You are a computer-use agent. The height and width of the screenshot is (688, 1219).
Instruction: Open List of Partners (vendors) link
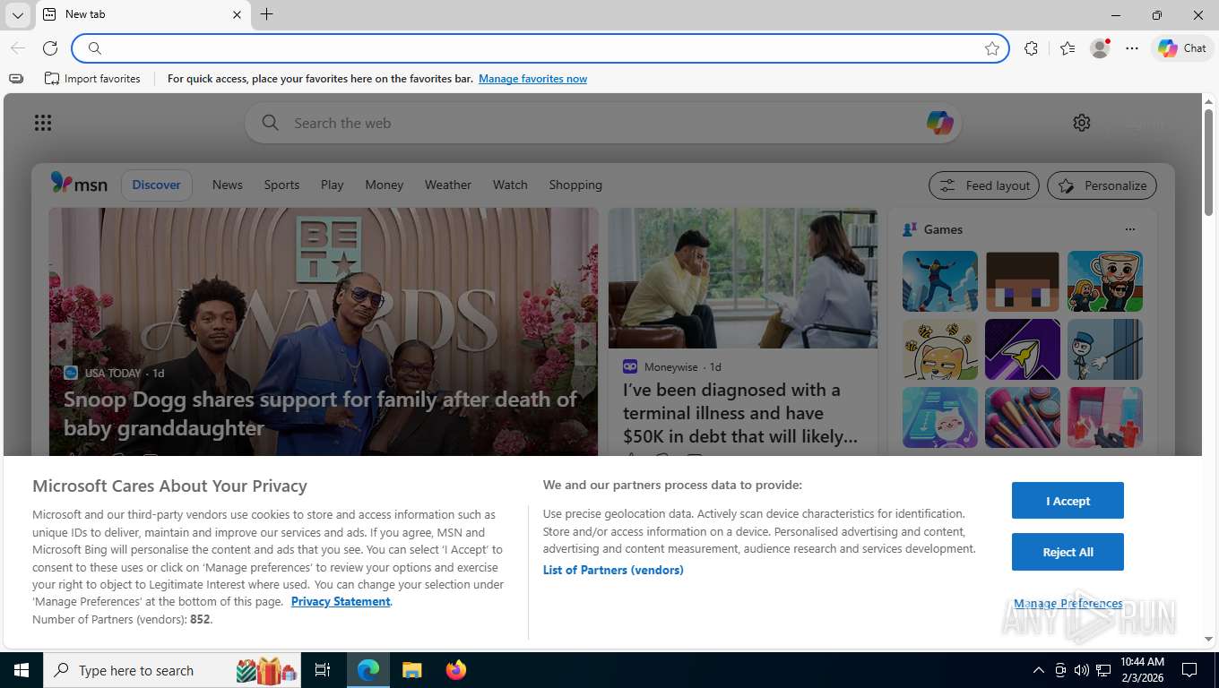click(613, 571)
